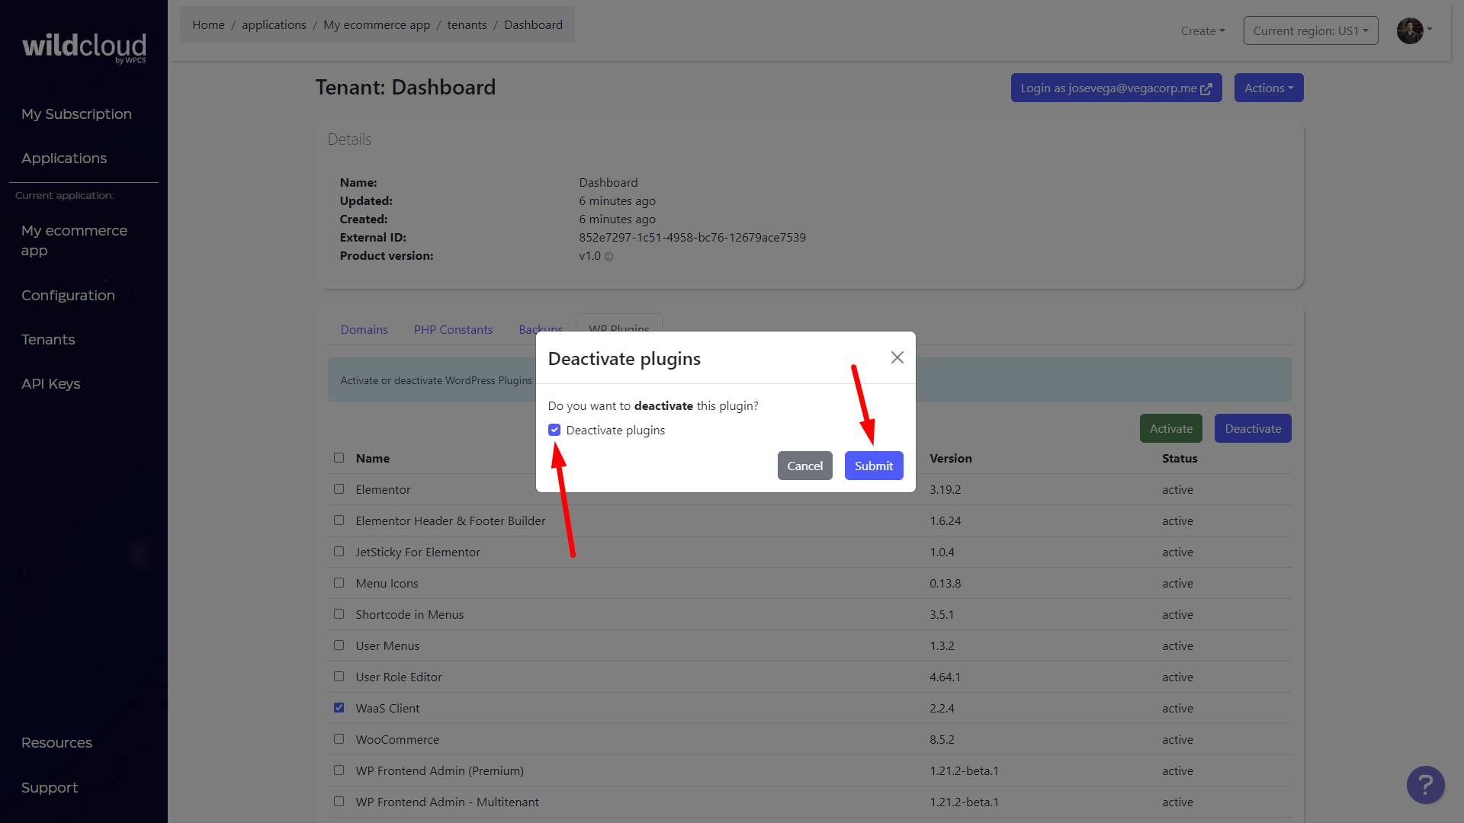Click Login as josevega@vegacorp.me button

pos(1116,88)
